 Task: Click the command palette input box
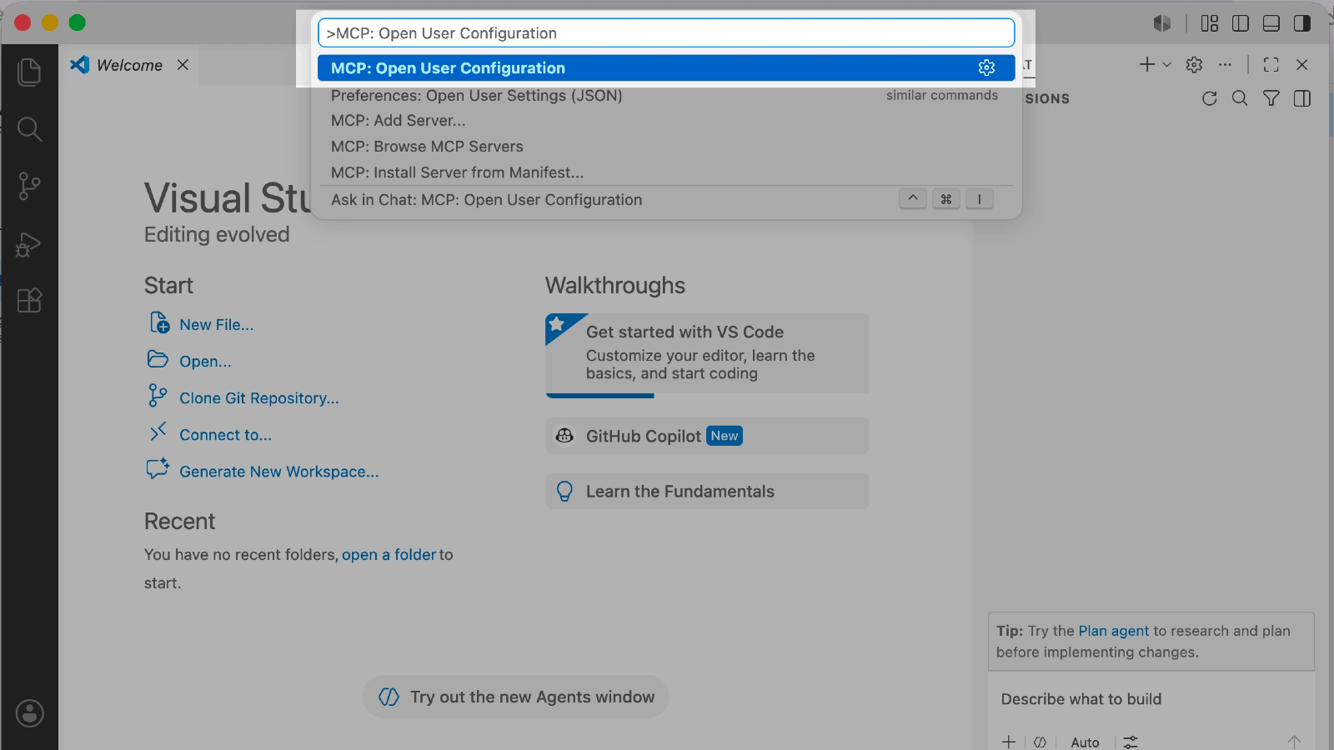tap(666, 33)
